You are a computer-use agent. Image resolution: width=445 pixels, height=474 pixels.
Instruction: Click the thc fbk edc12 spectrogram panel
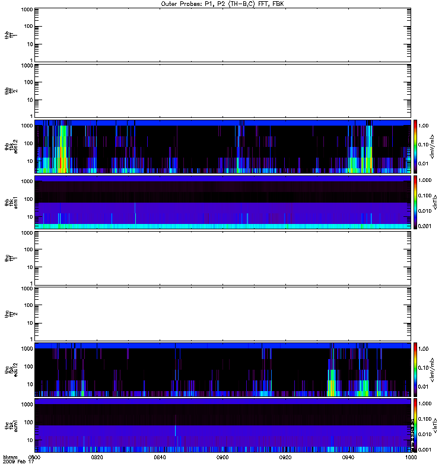223,370
